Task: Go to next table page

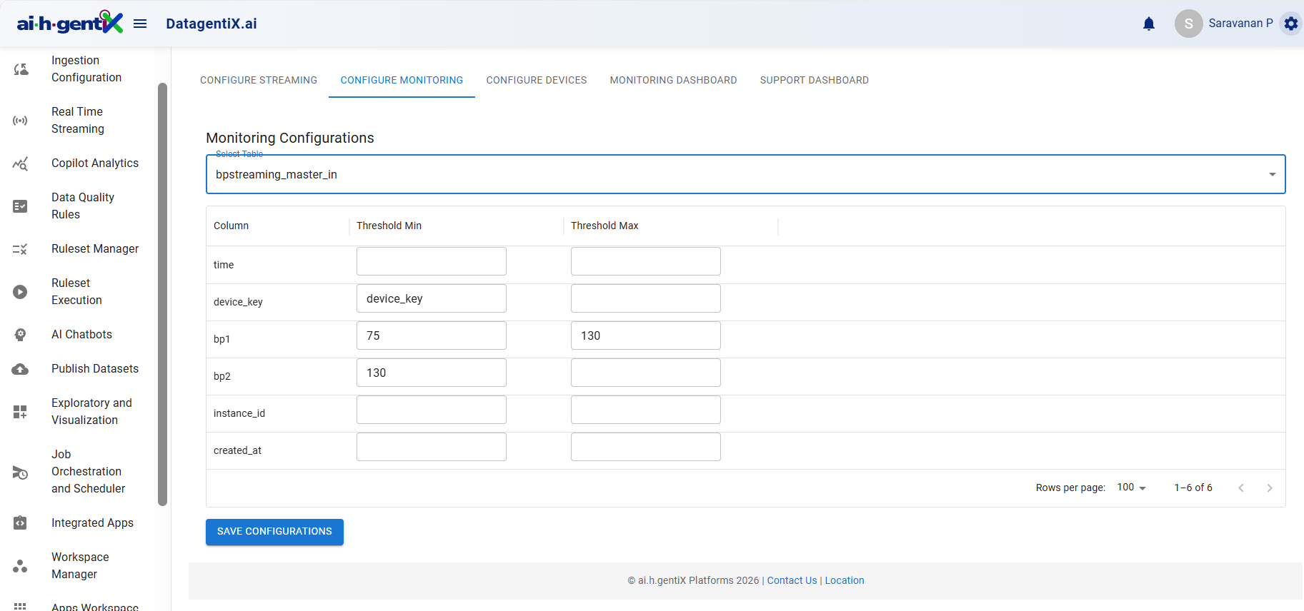Action: [x=1270, y=488]
